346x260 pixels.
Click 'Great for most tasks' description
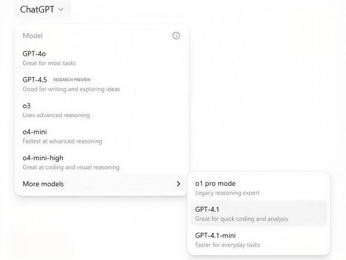(x=49, y=63)
